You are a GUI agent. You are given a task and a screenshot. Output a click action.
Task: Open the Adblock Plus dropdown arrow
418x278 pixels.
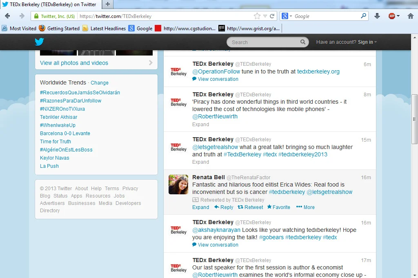398,16
